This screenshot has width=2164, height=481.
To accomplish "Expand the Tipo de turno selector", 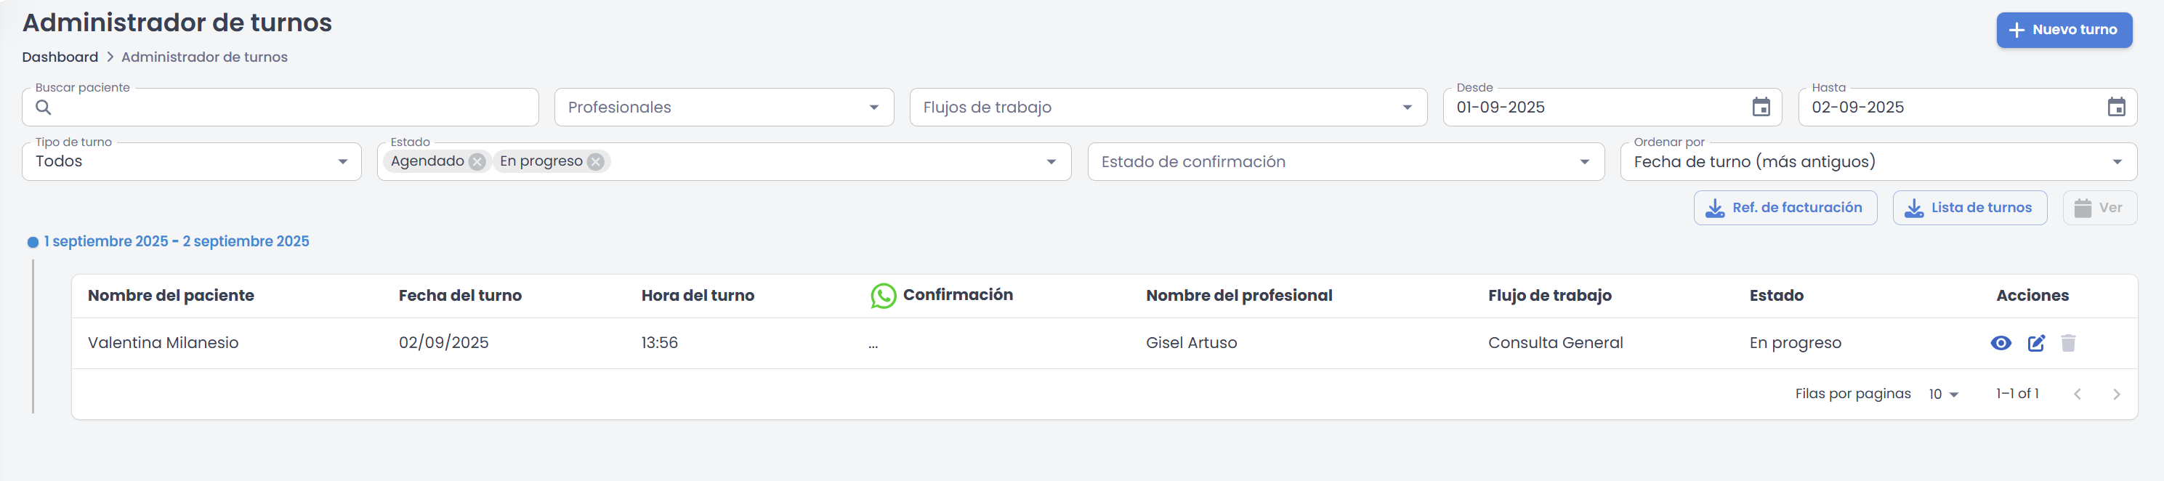I will point(192,161).
